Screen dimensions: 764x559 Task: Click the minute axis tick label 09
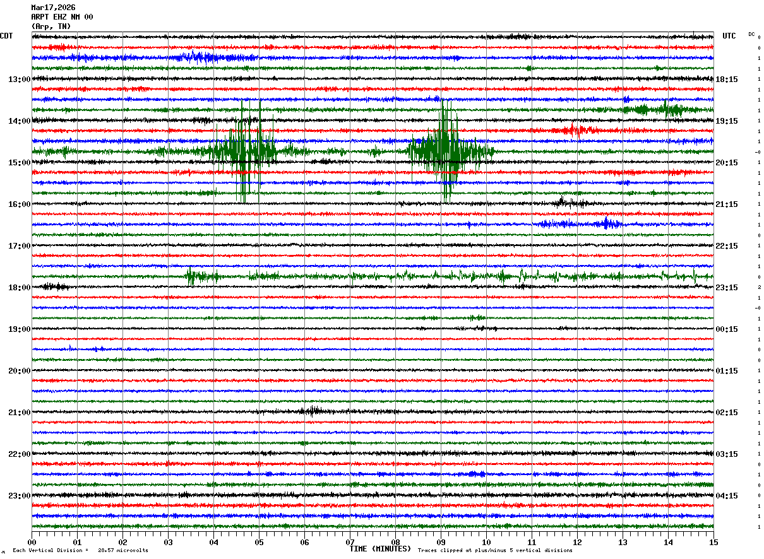[x=441, y=542]
